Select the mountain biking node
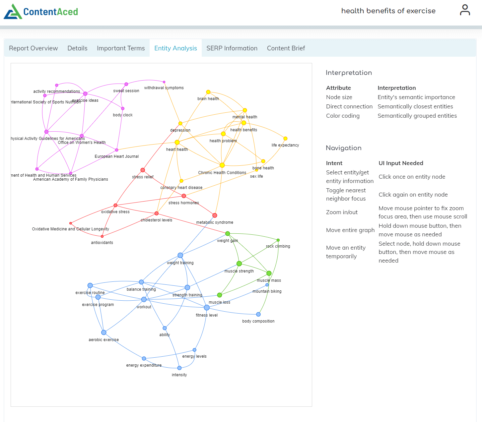Viewport: 482px width, 422px height. click(267, 285)
